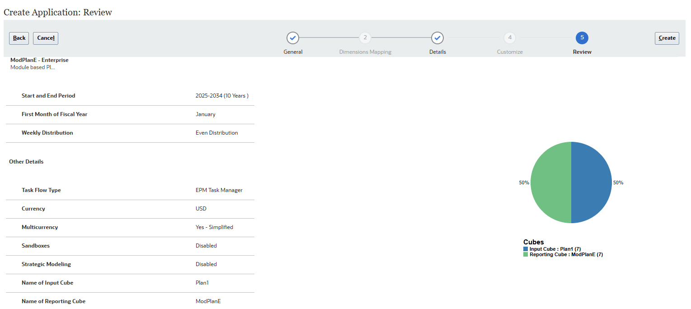The height and width of the screenshot is (309, 691).
Task: Click the value 2025-2034 (10 Years )
Action: pyautogui.click(x=222, y=96)
